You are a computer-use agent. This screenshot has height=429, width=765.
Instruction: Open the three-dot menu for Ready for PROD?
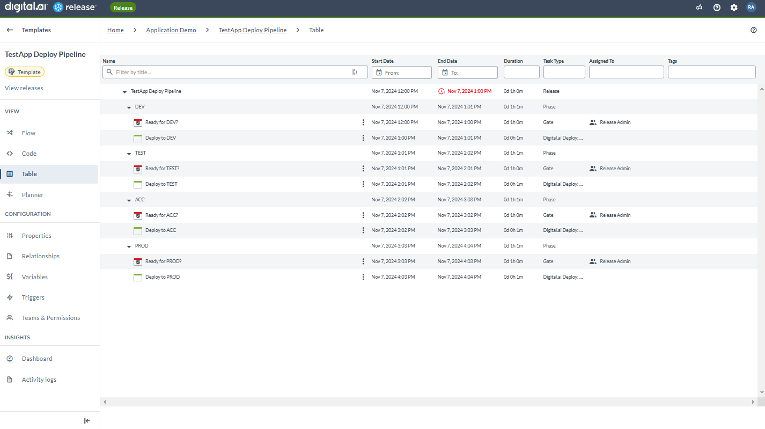363,261
